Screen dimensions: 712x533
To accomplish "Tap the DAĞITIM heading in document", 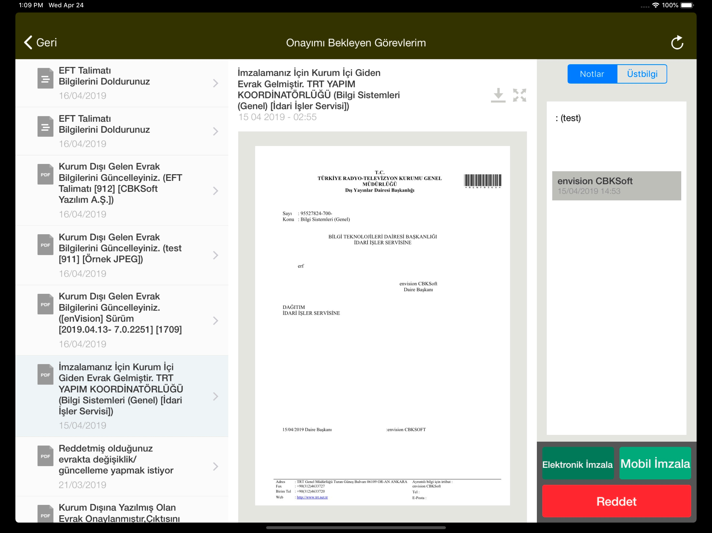I will point(293,307).
